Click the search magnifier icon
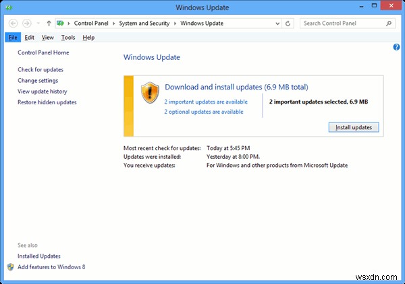Screen dimensions: 405x284 pyautogui.click(x=389, y=24)
